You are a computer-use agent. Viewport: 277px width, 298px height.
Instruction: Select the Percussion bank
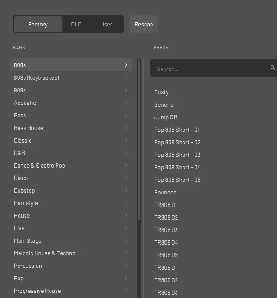pyautogui.click(x=28, y=266)
